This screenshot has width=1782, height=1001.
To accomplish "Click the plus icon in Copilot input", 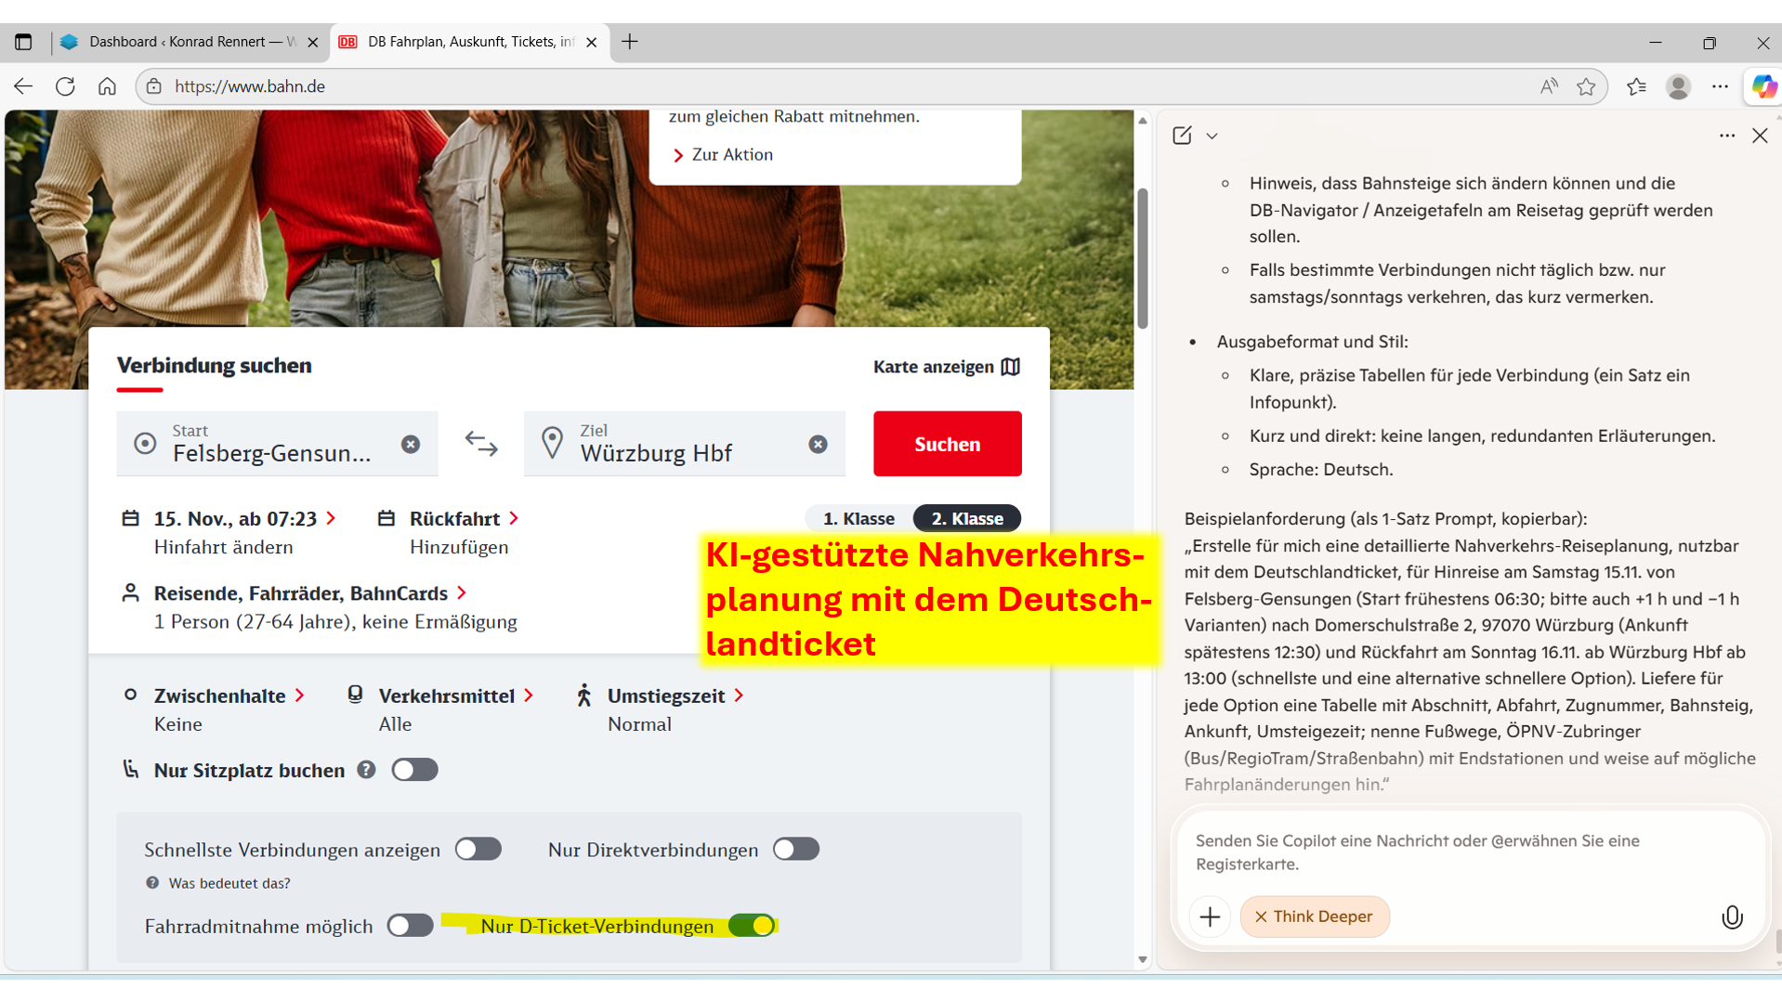I will coord(1210,917).
